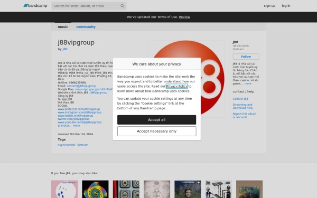Click Accept necessary only button
This screenshot has width=317, height=198.
157,131
